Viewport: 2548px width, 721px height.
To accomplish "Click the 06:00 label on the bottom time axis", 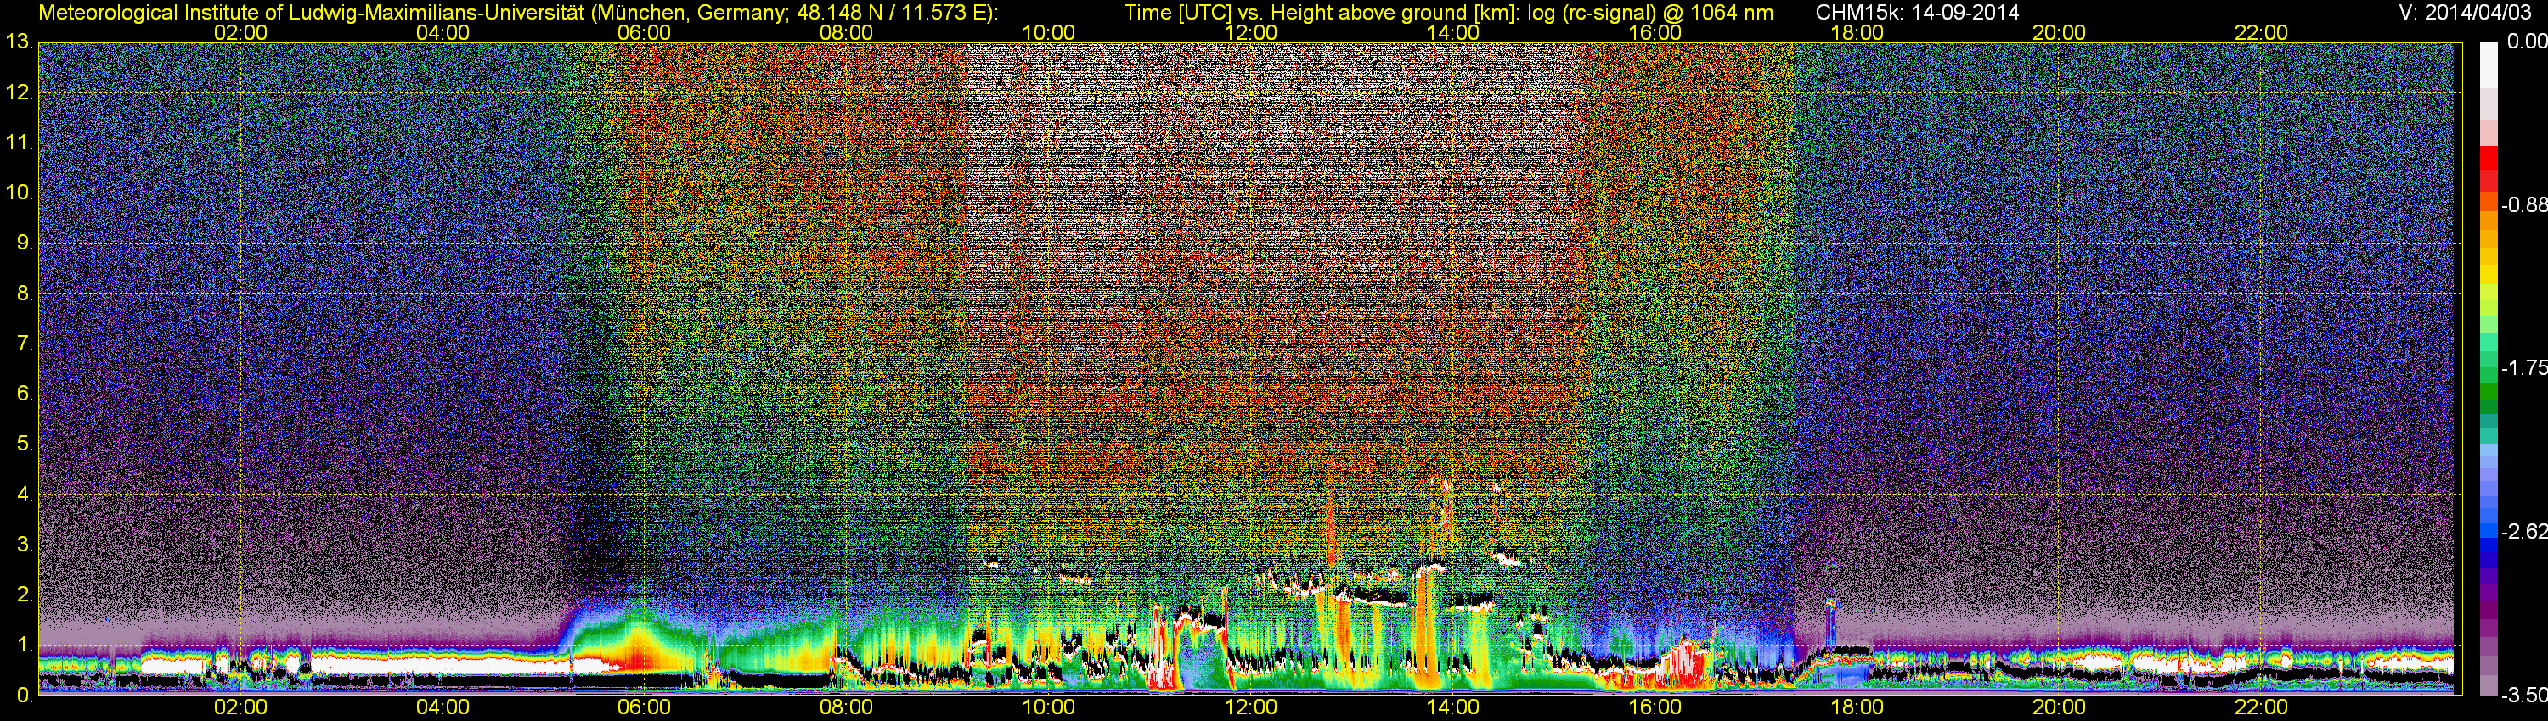I will pyautogui.click(x=644, y=707).
